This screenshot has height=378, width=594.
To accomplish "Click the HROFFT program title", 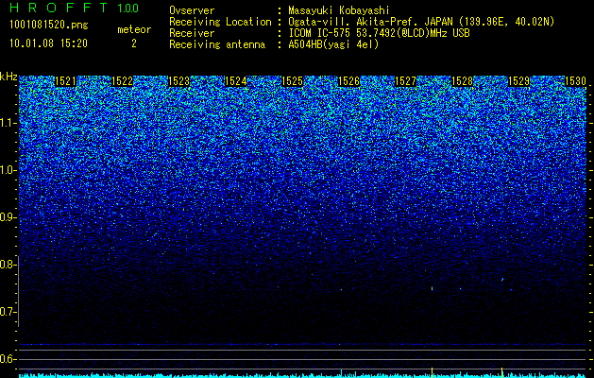I will 58,8.
